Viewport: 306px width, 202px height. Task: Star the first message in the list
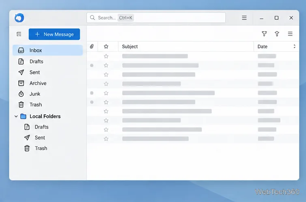tap(106, 56)
